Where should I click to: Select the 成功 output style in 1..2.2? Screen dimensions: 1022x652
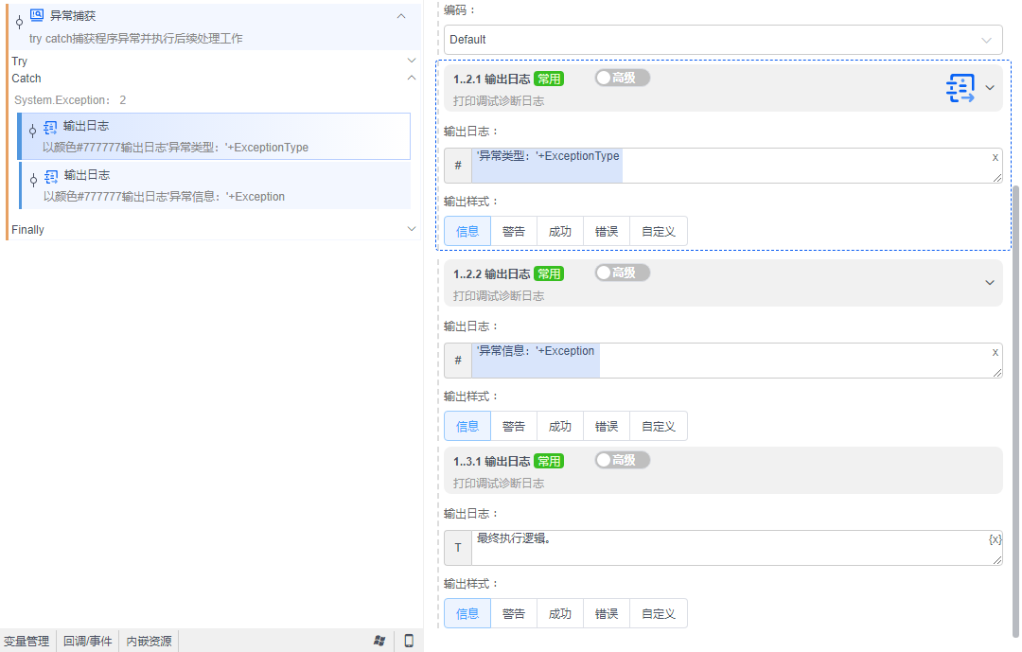click(x=560, y=426)
